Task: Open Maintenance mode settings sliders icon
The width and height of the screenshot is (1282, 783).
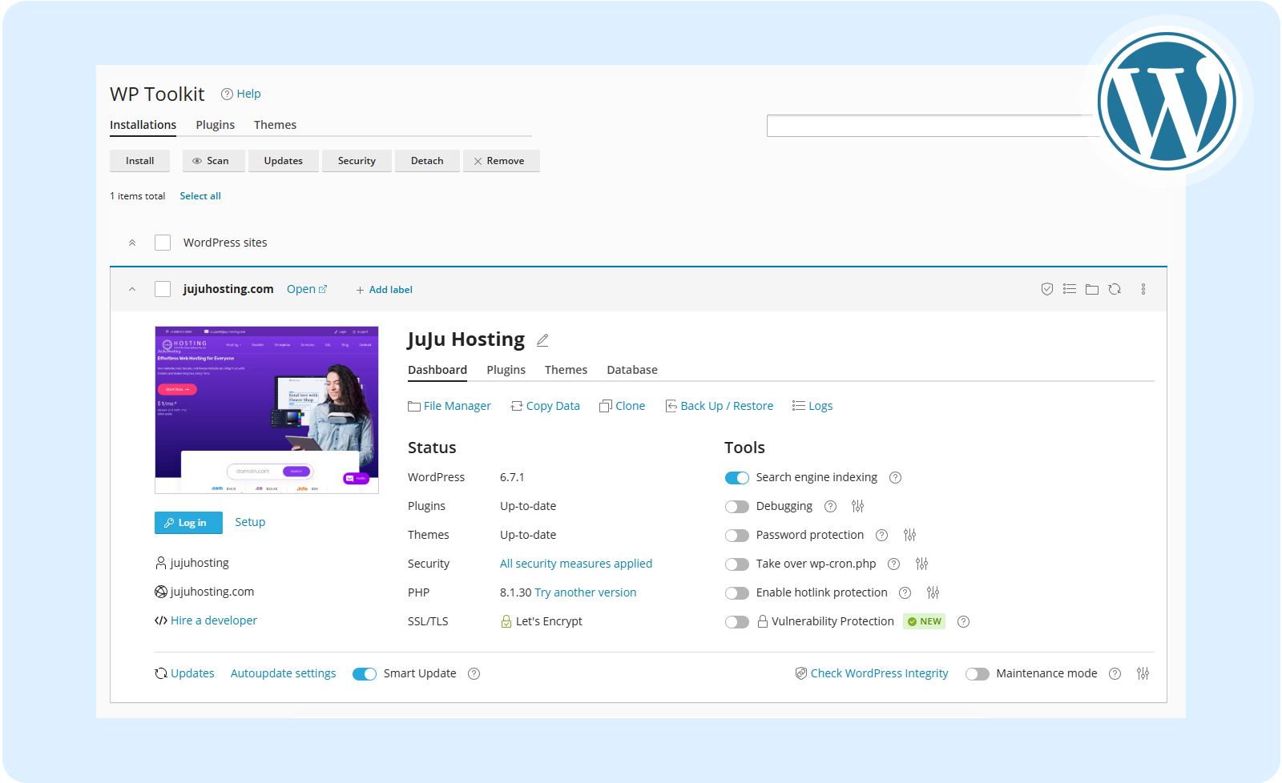Action: click(1143, 673)
